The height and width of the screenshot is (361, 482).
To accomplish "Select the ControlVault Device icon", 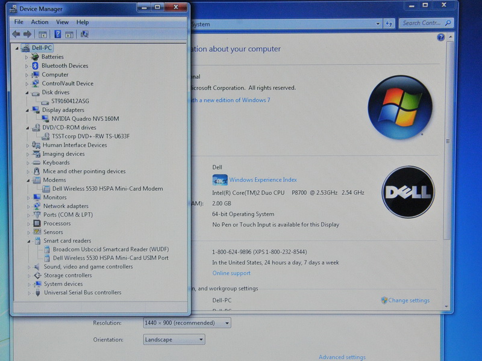I will pos(36,84).
